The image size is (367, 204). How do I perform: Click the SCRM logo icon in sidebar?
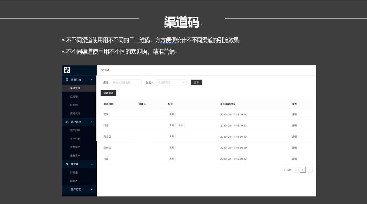(67, 70)
